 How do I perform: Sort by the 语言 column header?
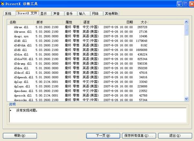91,22
